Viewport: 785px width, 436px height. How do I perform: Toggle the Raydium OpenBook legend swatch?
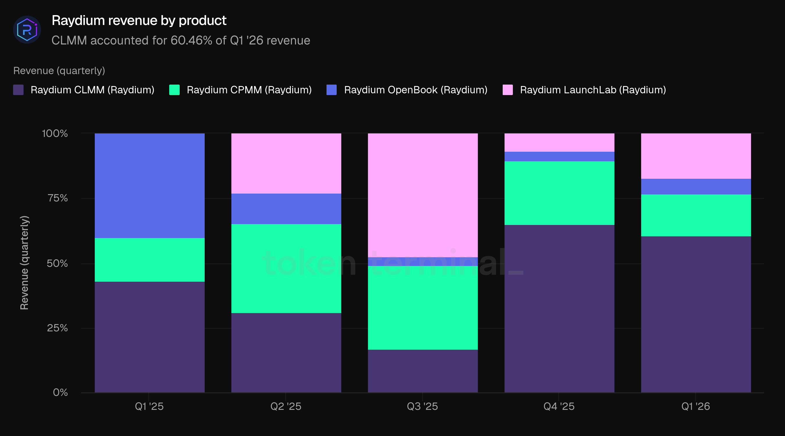pyautogui.click(x=331, y=90)
